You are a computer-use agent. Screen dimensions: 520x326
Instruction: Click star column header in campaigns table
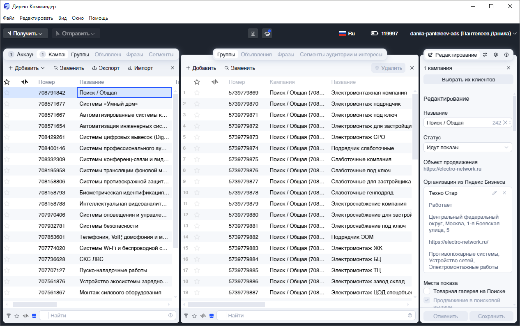coord(7,82)
